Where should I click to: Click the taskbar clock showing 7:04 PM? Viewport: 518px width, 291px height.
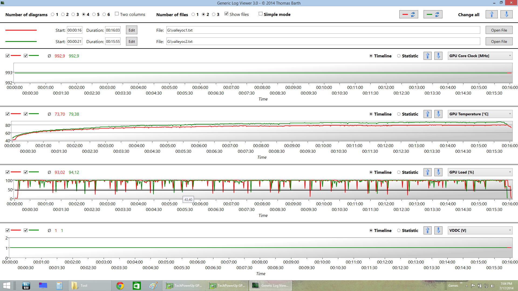click(x=506, y=286)
